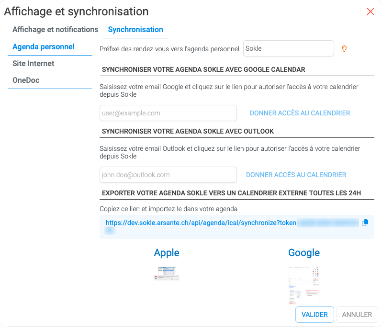The width and height of the screenshot is (382, 327).
Task: Click the Apple heading link
Action: pyautogui.click(x=167, y=253)
